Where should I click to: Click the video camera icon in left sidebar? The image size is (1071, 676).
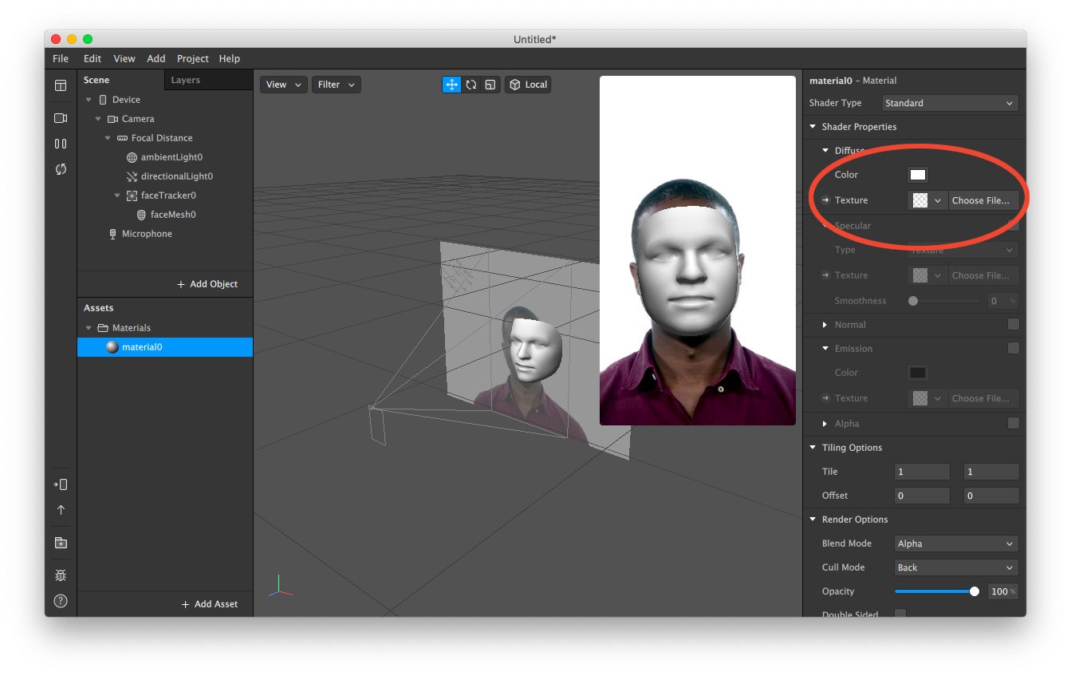tap(61, 118)
